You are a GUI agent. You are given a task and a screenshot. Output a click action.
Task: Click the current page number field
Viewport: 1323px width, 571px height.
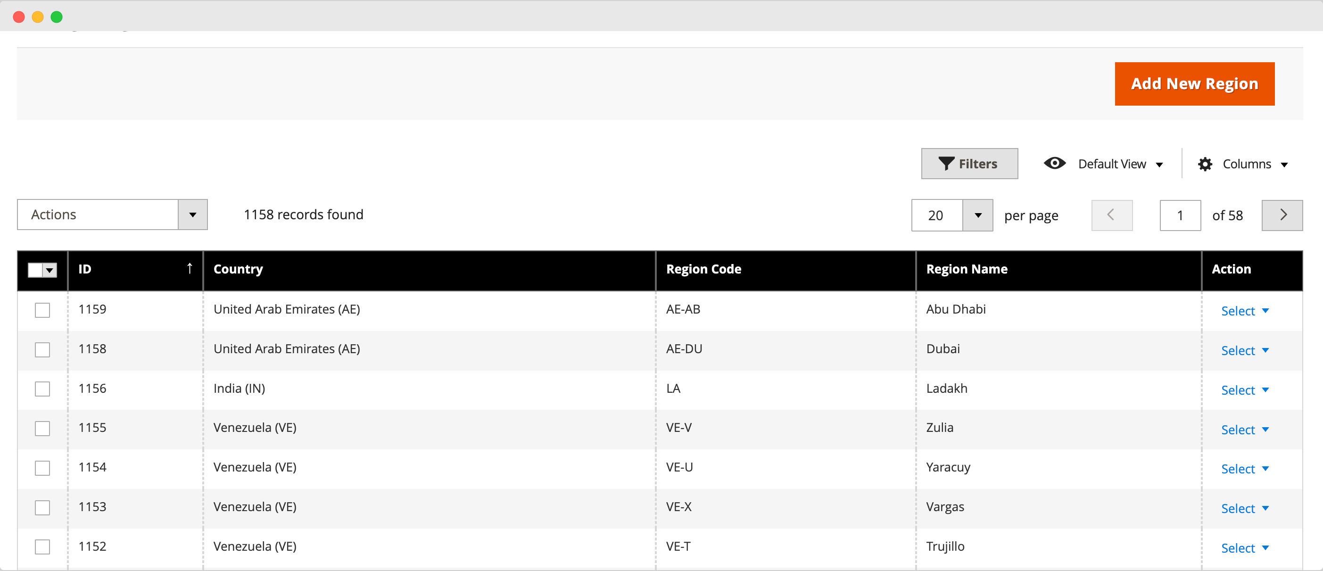1180,215
